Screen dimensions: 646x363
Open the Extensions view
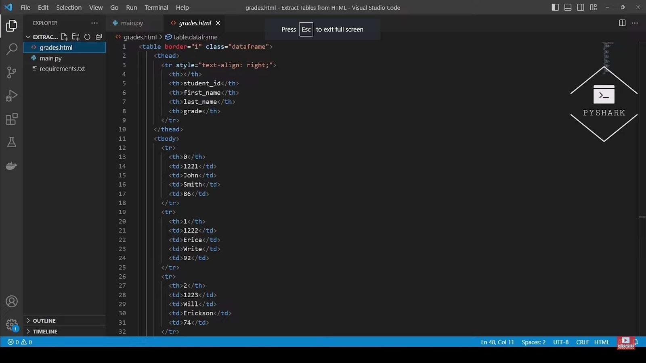(12, 119)
